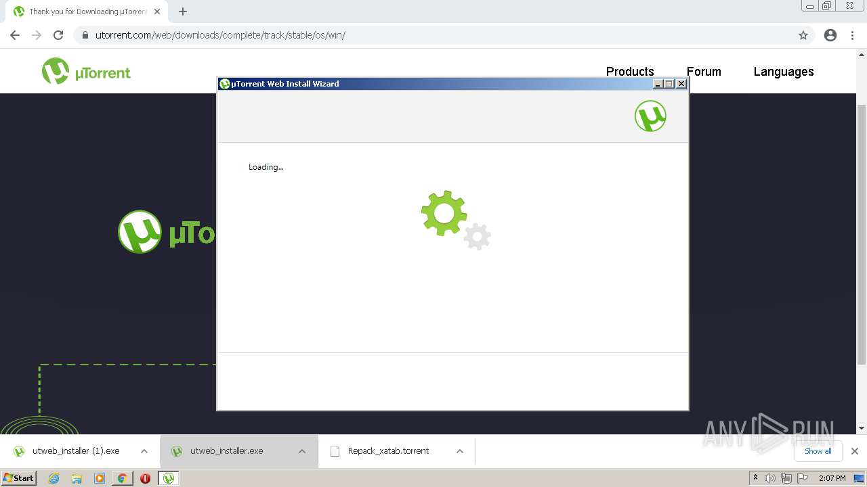This screenshot has height=487, width=867.
Task: Reload the uTorrent download page
Action: click(x=58, y=35)
